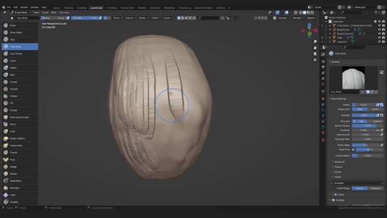Set Radius Unit to Scene
The height and width of the screenshot is (218, 387).
coord(376,109)
